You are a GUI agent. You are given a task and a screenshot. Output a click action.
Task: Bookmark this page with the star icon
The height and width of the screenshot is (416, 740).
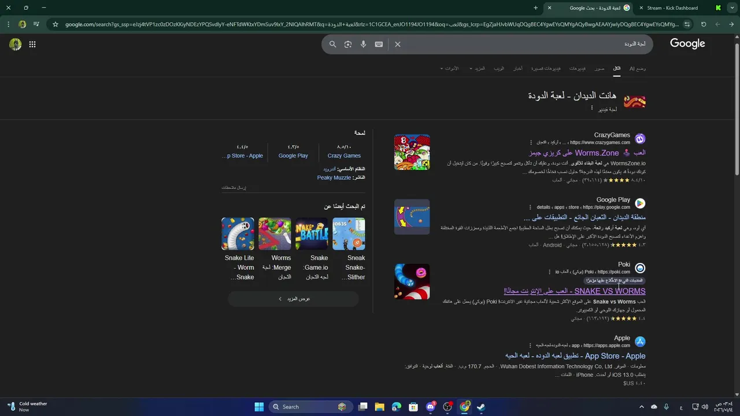point(55,24)
